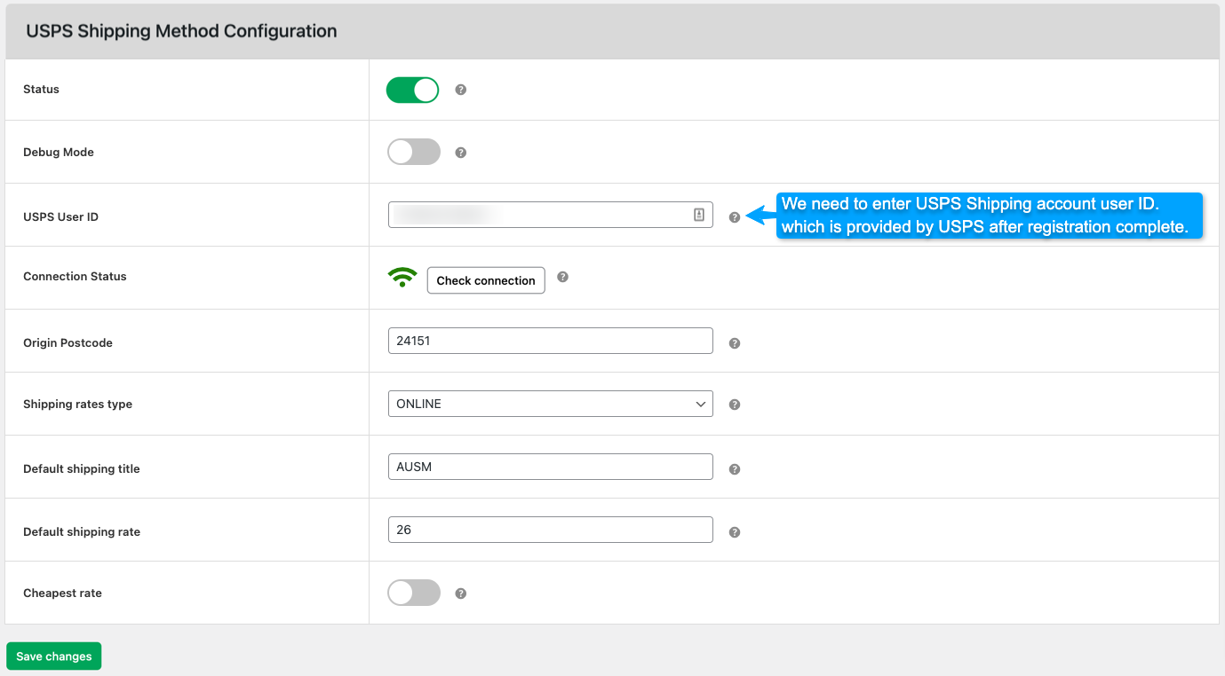The height and width of the screenshot is (676, 1225).
Task: Click the help icon beside the Status toggle
Action: (461, 90)
